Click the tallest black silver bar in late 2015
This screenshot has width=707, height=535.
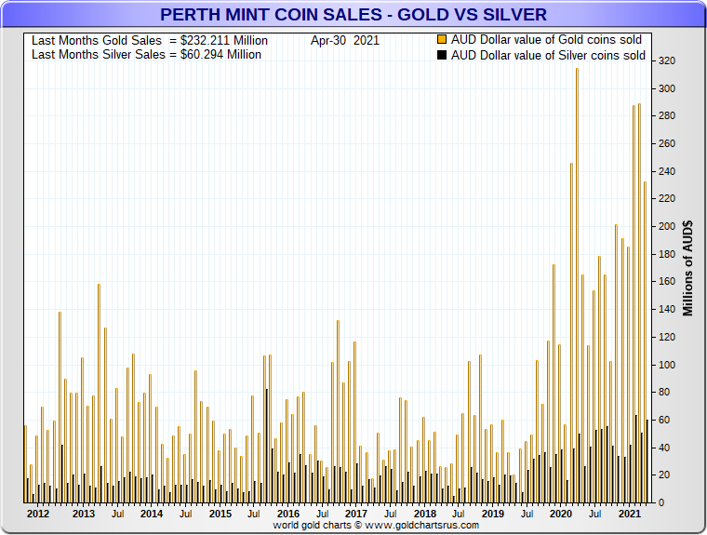(267, 446)
